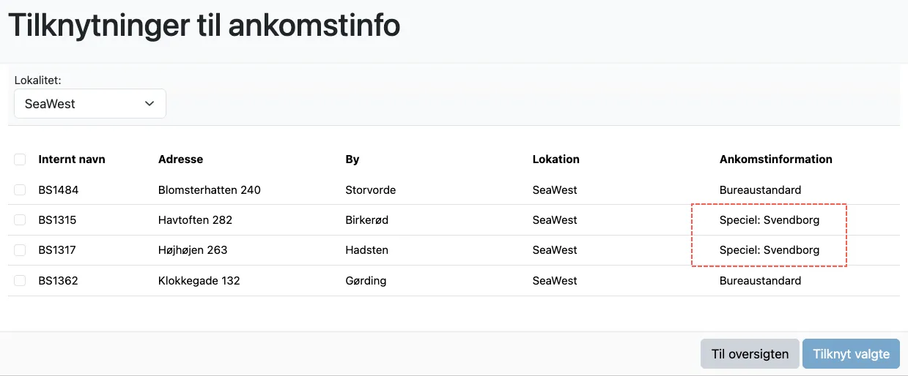The height and width of the screenshot is (376, 908).
Task: Click the Blomsterhatten 240 address cell
Action: [x=210, y=190]
